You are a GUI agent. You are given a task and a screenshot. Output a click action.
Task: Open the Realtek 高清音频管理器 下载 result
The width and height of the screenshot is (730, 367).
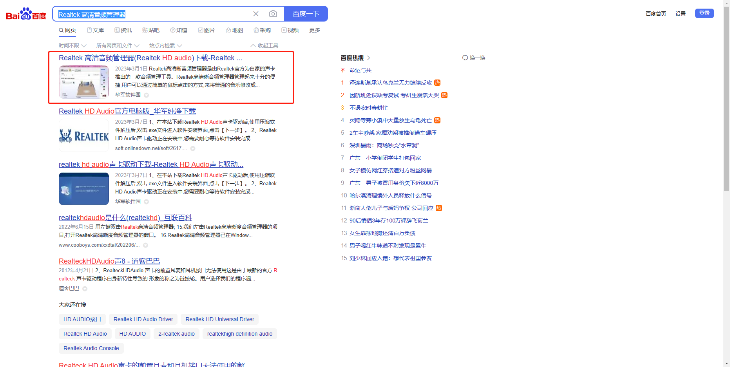(150, 58)
